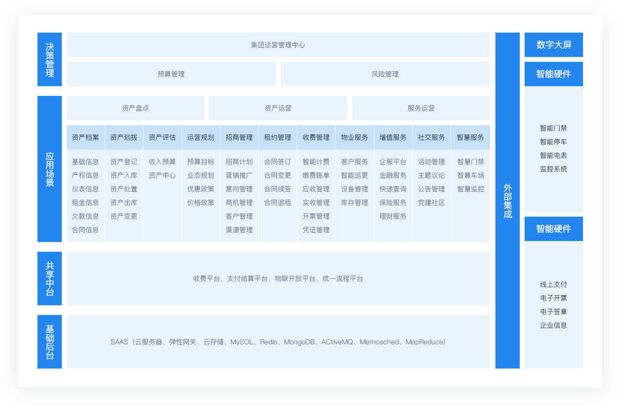Click the 数字大屏 button
This screenshot has width=620, height=408.
coord(553,45)
